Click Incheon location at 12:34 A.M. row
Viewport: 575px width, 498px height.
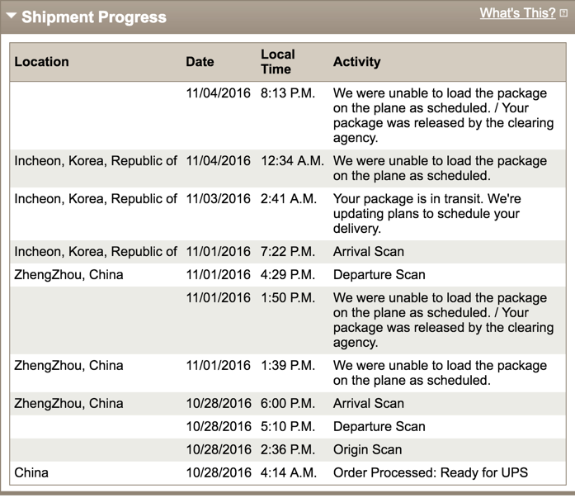pos(96,161)
